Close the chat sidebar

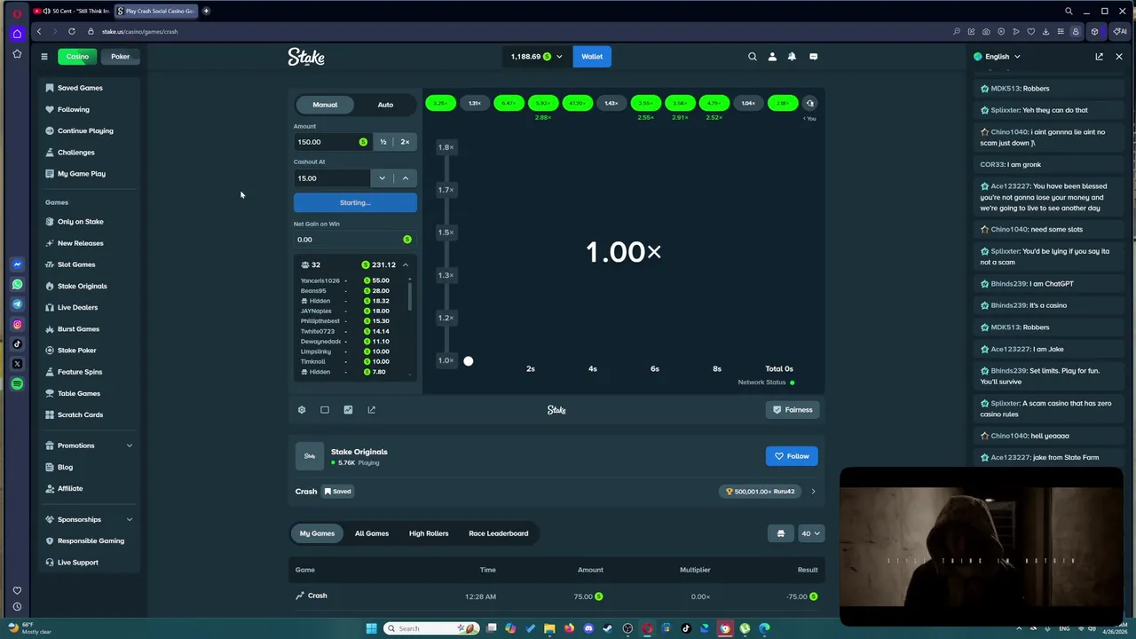1119,57
